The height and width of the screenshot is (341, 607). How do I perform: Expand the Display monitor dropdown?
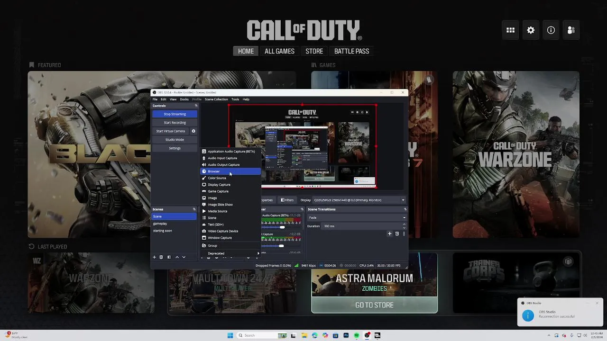tap(403, 200)
